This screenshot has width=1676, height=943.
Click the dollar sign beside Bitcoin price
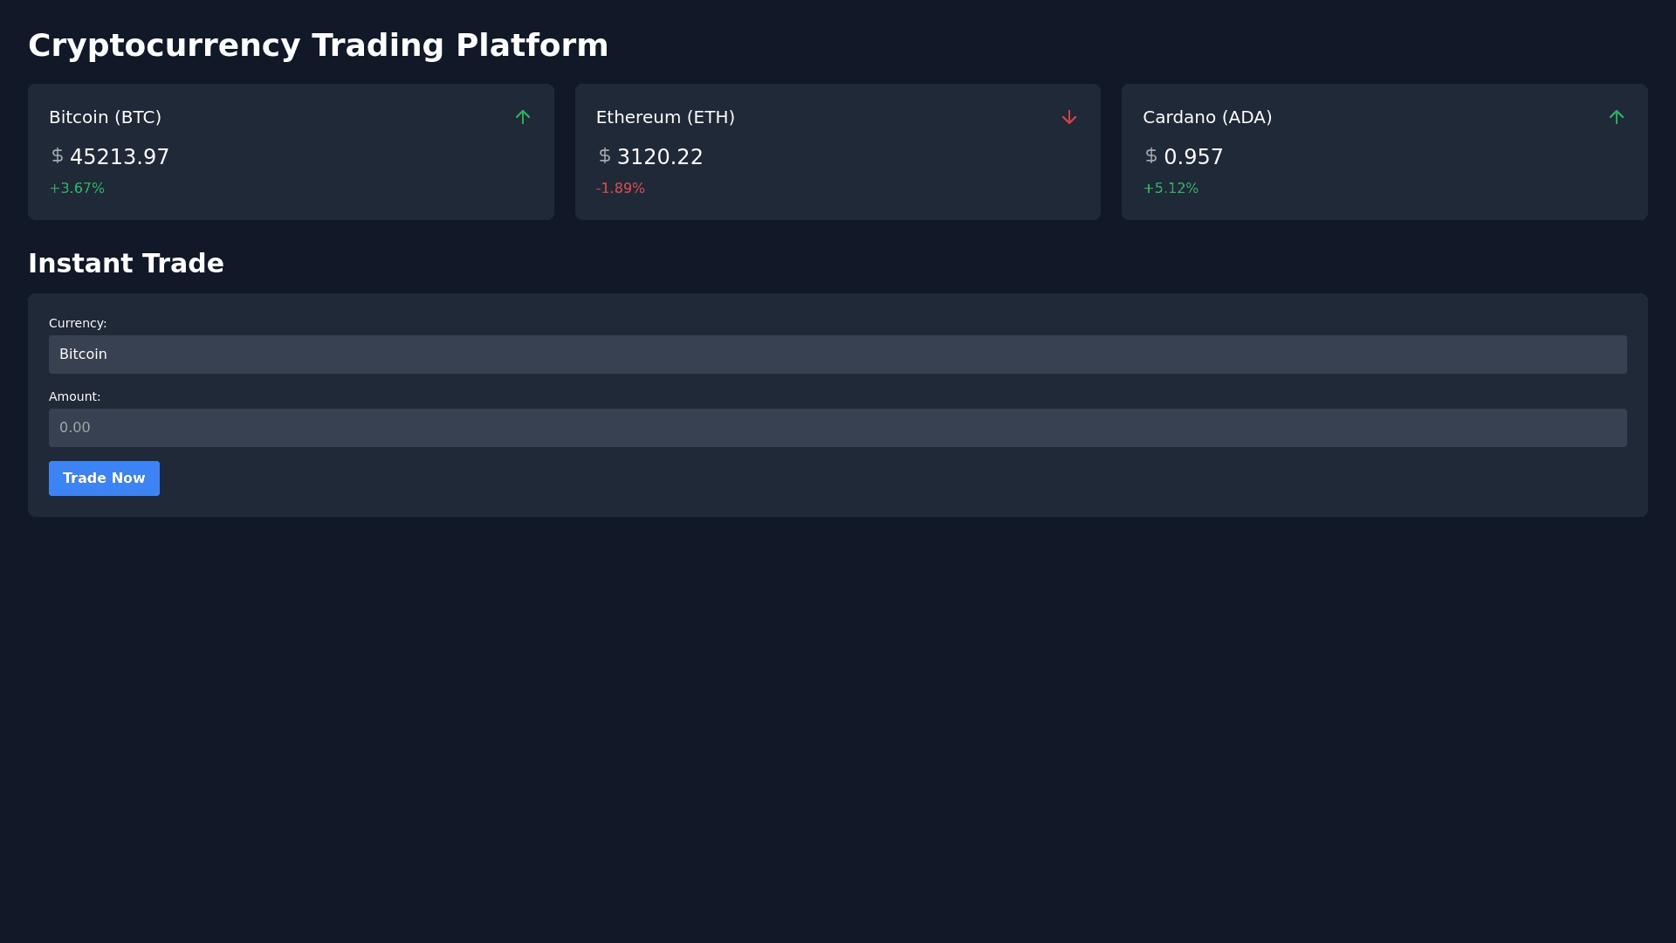58,156
